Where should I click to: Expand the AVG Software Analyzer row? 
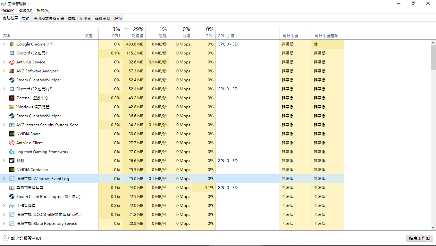coord(4,71)
